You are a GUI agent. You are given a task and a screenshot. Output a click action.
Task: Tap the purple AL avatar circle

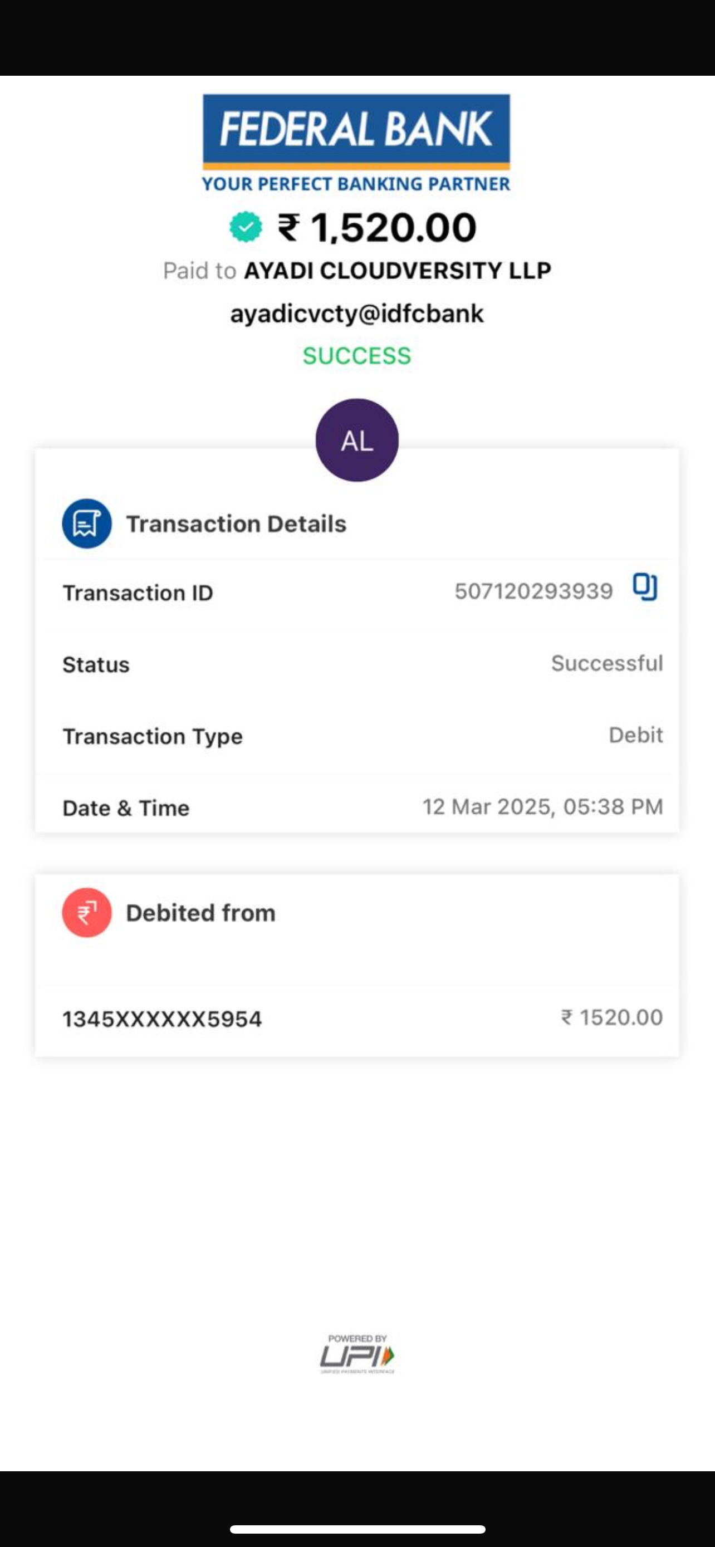coord(357,440)
